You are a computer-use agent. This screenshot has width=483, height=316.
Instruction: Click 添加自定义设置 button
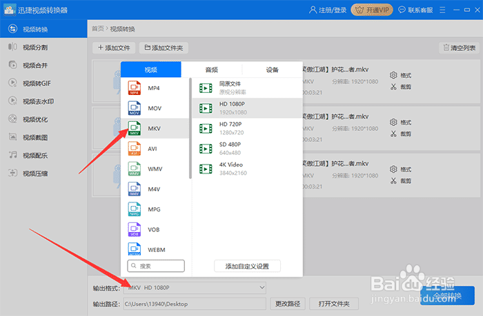pyautogui.click(x=247, y=266)
